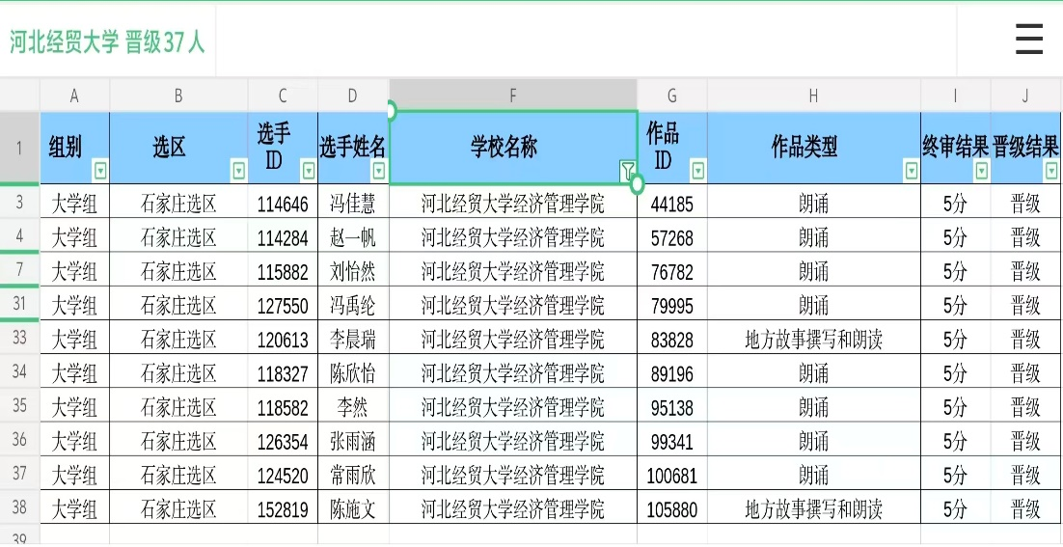
Task: Open filter dropdown for 选手ID column
Action: (x=309, y=172)
